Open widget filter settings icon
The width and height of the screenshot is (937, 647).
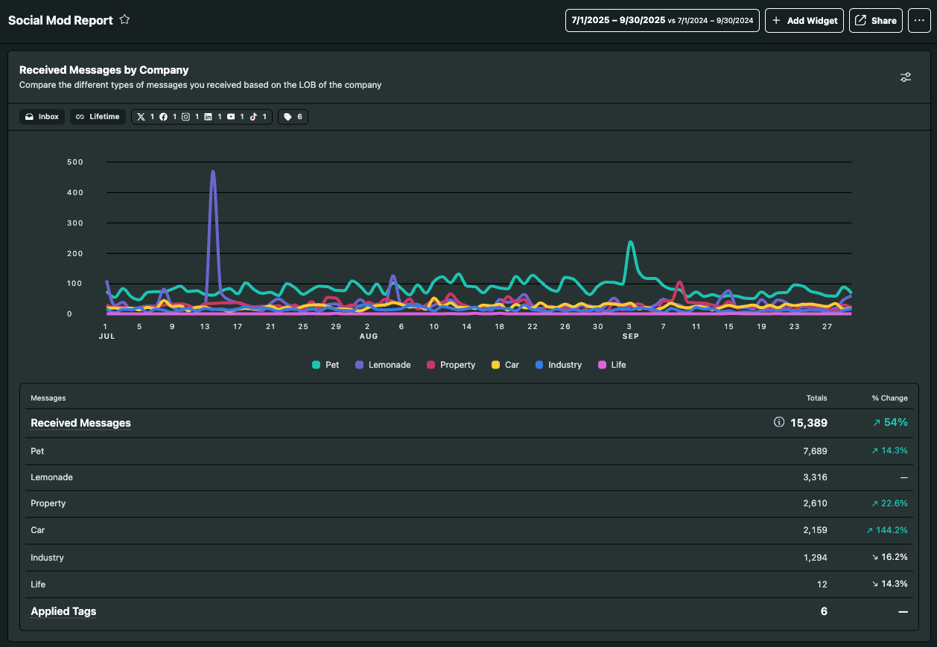pos(905,77)
